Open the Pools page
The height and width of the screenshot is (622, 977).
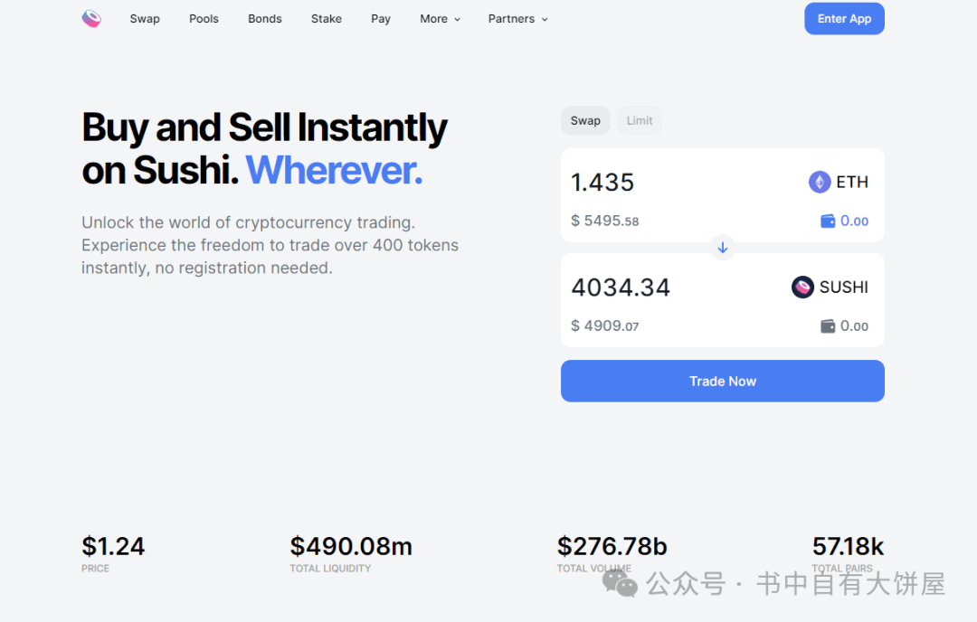pyautogui.click(x=204, y=19)
